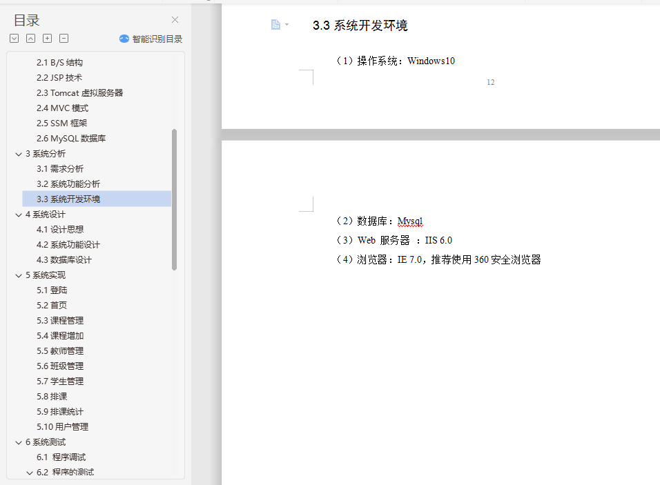The height and width of the screenshot is (485, 660).
Task: Jump to 5.9 排课统计
Action: [x=60, y=411]
